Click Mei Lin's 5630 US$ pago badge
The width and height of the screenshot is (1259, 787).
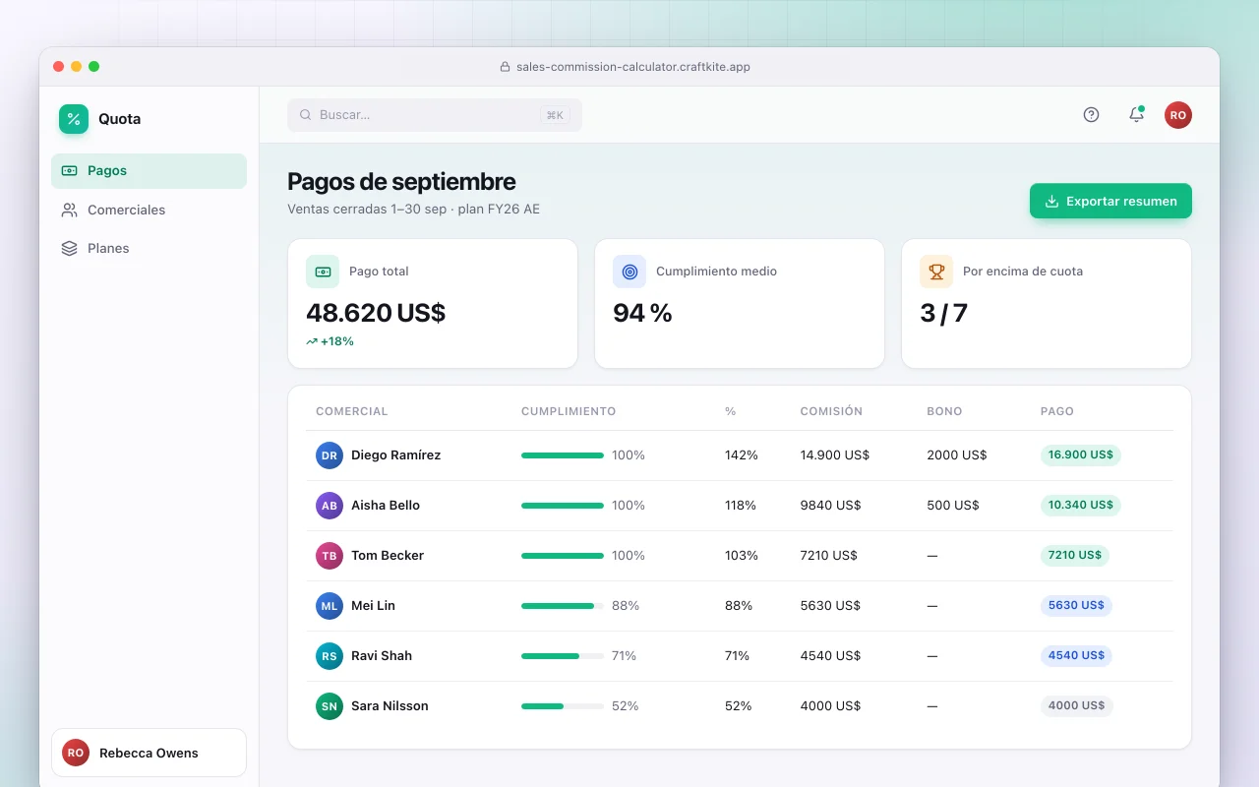pyautogui.click(x=1076, y=606)
